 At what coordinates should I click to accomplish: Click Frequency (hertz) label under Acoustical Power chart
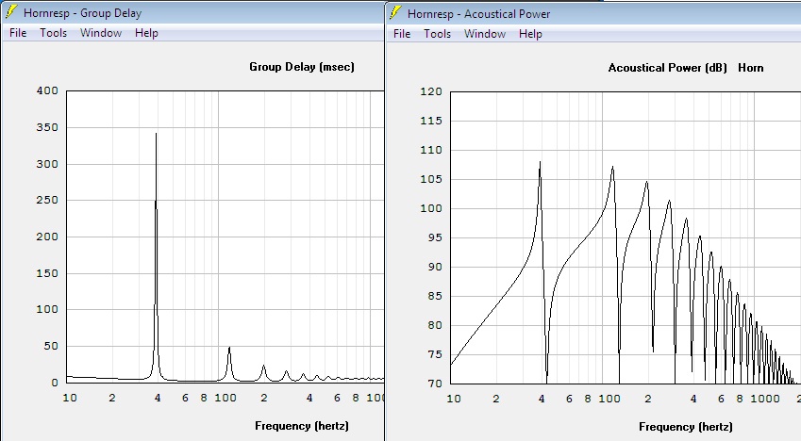(686, 427)
